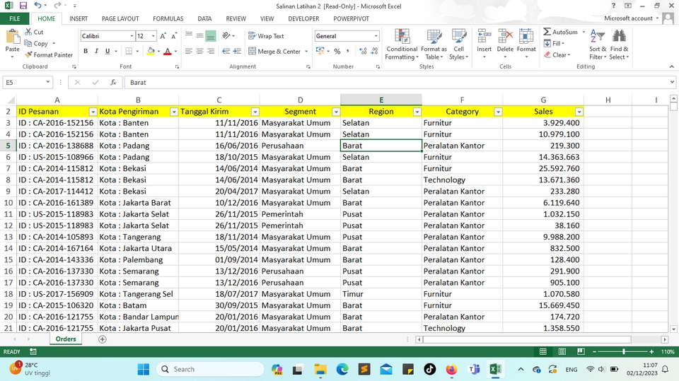Apply the red font color

click(168, 51)
